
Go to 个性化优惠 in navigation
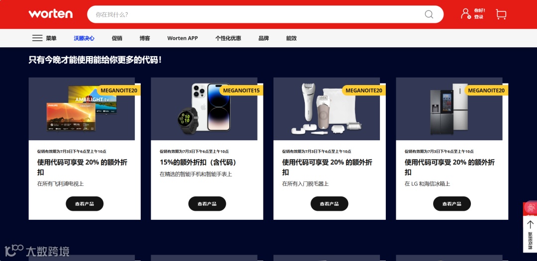228,38
